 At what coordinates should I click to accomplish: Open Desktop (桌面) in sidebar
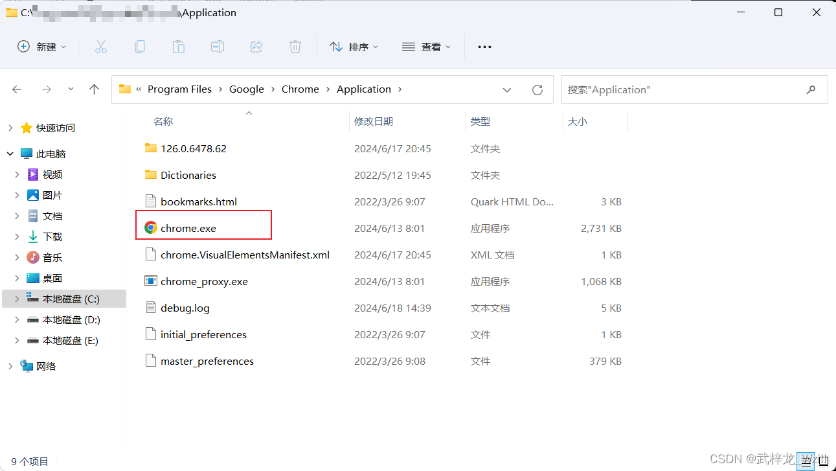tap(52, 278)
